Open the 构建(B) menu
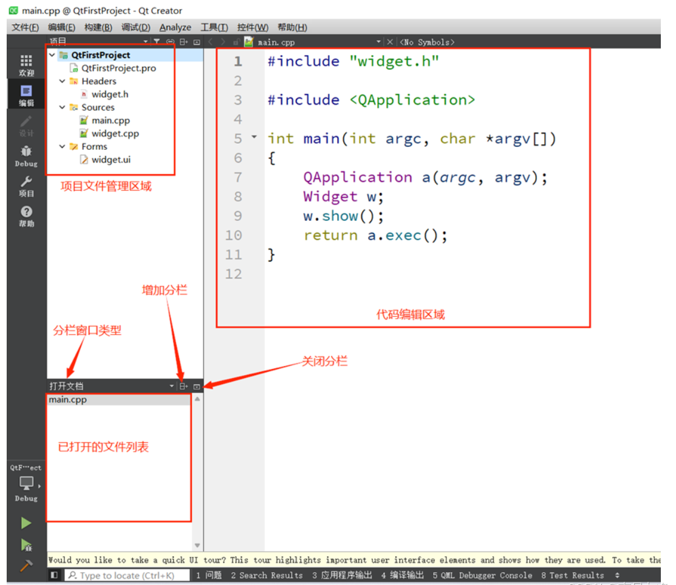The width and height of the screenshot is (676, 585). point(98,27)
